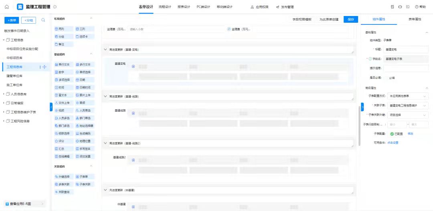Switch to the 移动端设计 tab
This screenshot has height=211, width=433.
pyautogui.click(x=225, y=7)
